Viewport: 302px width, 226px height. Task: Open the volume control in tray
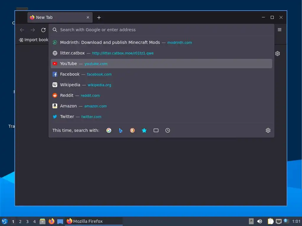point(260,221)
